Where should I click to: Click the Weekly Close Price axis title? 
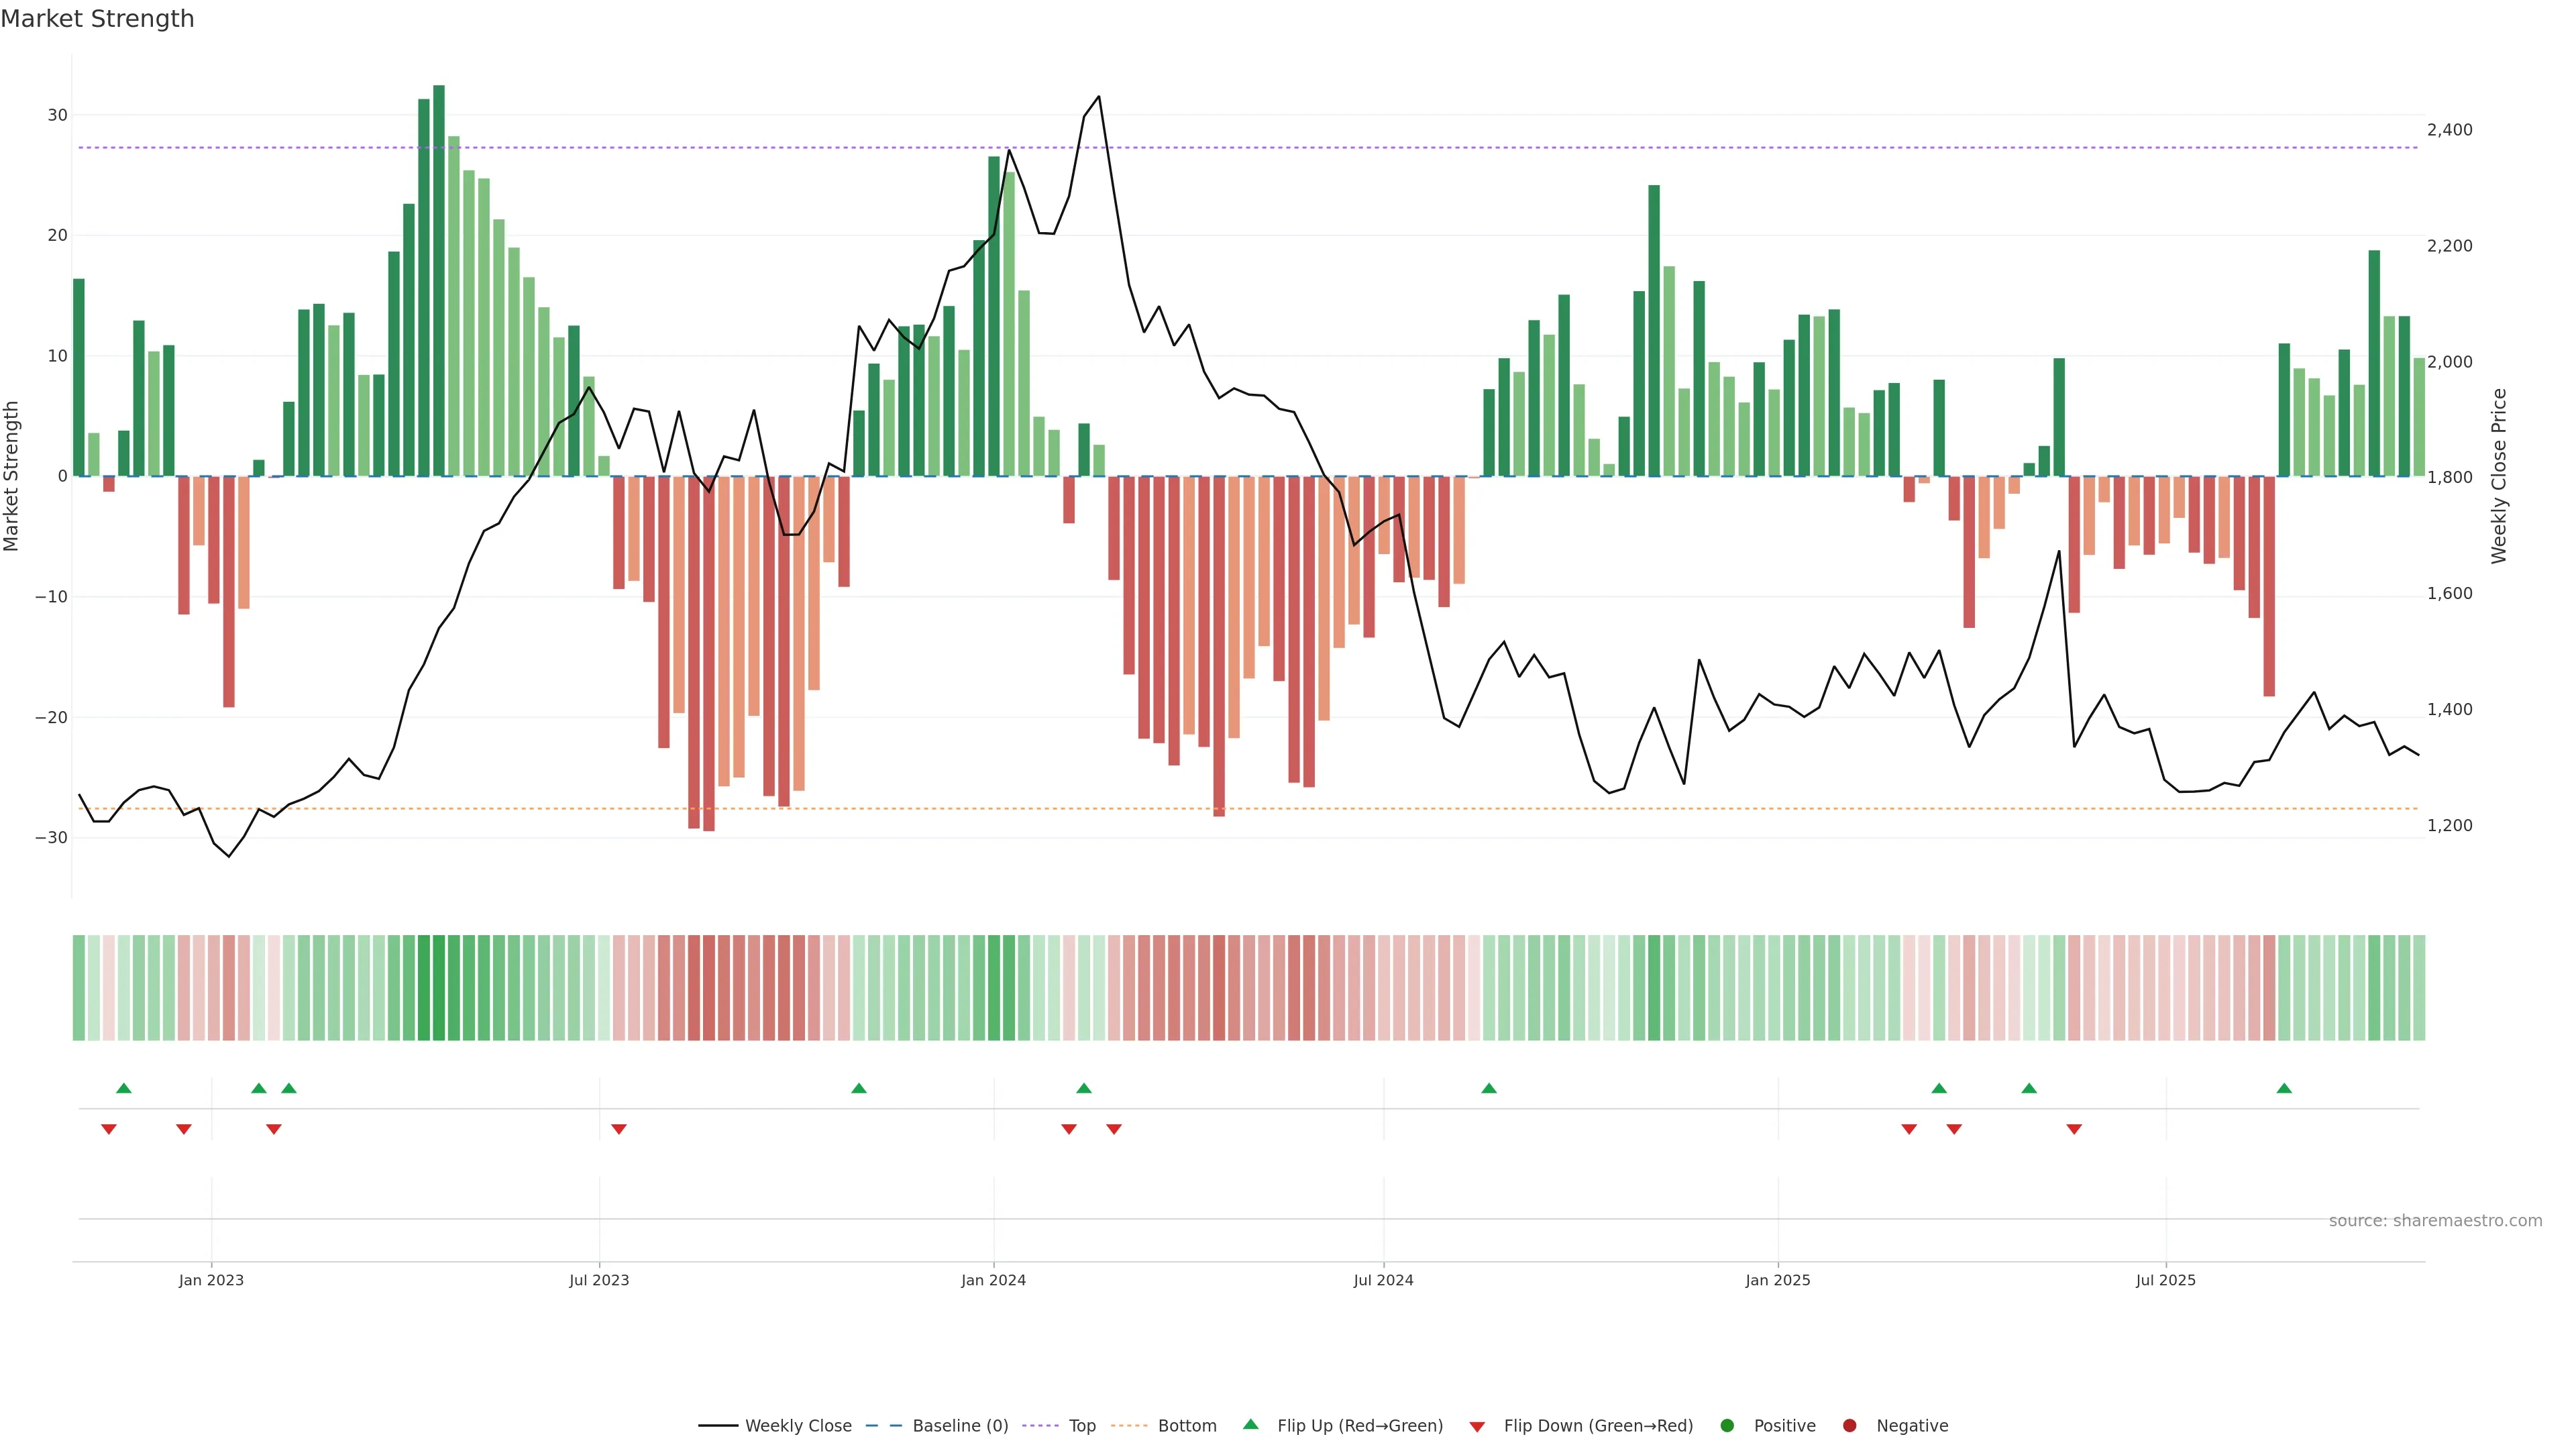(2499, 476)
